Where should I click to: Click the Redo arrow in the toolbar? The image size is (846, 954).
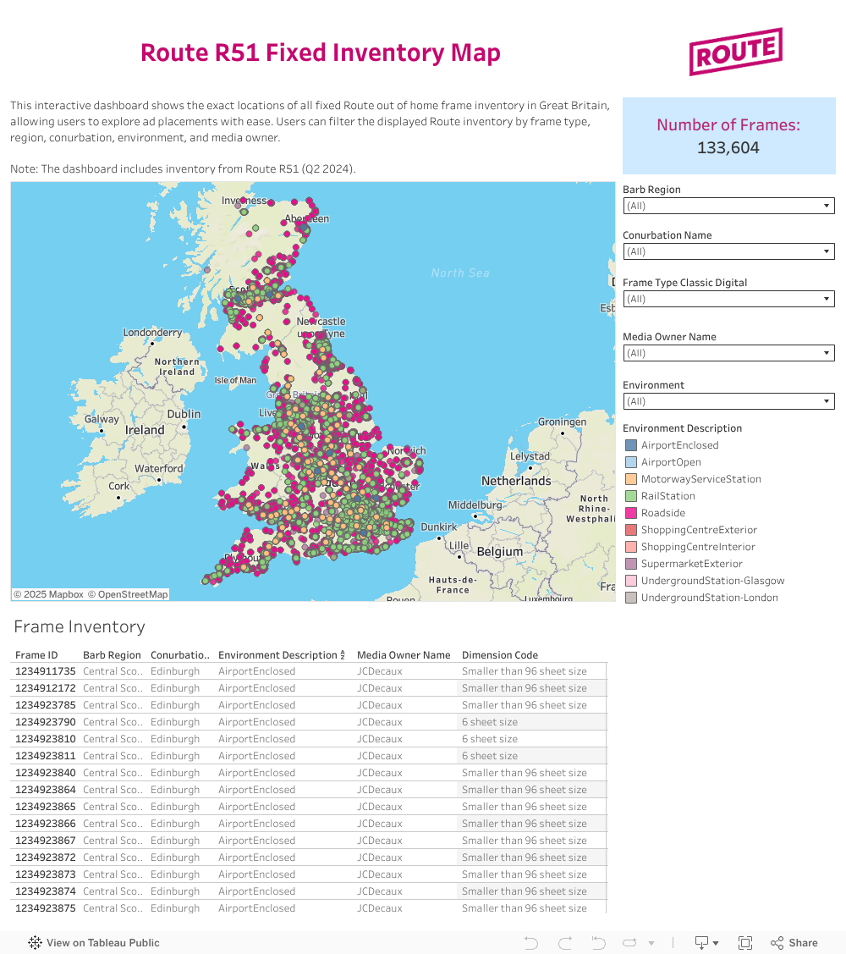[564, 943]
